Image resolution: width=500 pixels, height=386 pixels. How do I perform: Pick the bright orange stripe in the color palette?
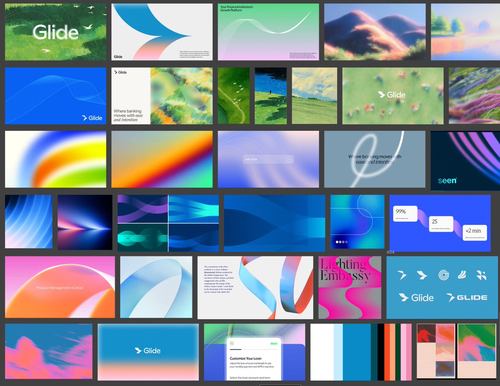click(x=387, y=352)
